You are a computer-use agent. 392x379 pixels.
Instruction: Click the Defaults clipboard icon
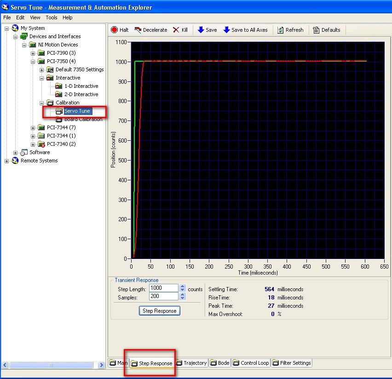coord(316,30)
